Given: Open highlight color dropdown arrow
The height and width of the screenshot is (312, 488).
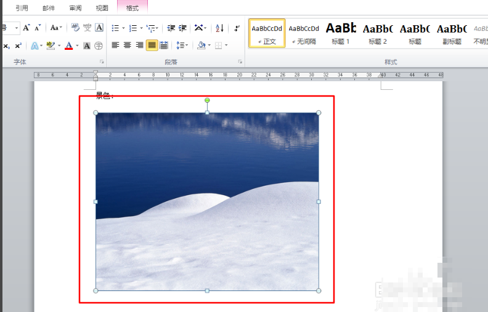Looking at the screenshot, I should (59, 46).
